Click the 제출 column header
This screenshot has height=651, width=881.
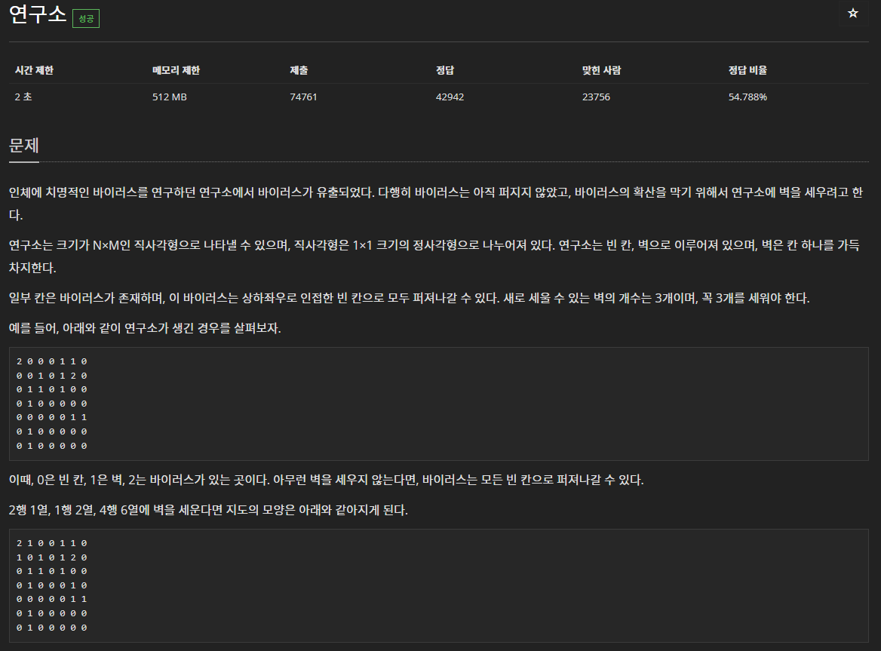click(299, 70)
